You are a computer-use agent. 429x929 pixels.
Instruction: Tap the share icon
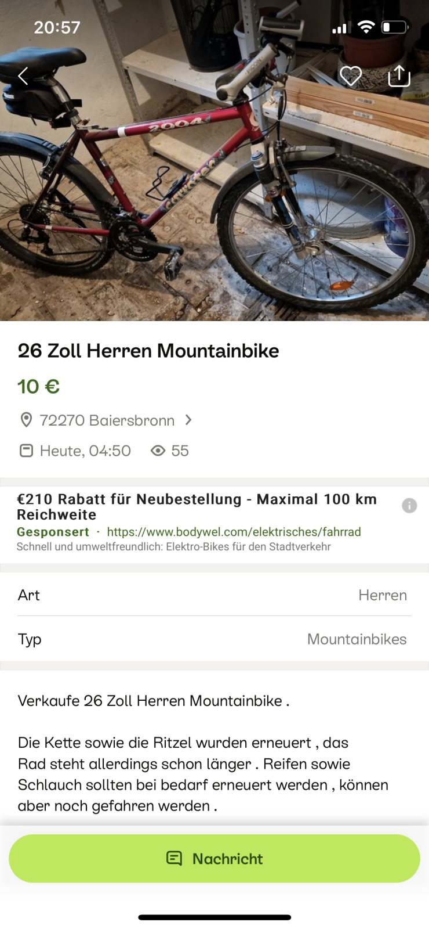coord(399,75)
